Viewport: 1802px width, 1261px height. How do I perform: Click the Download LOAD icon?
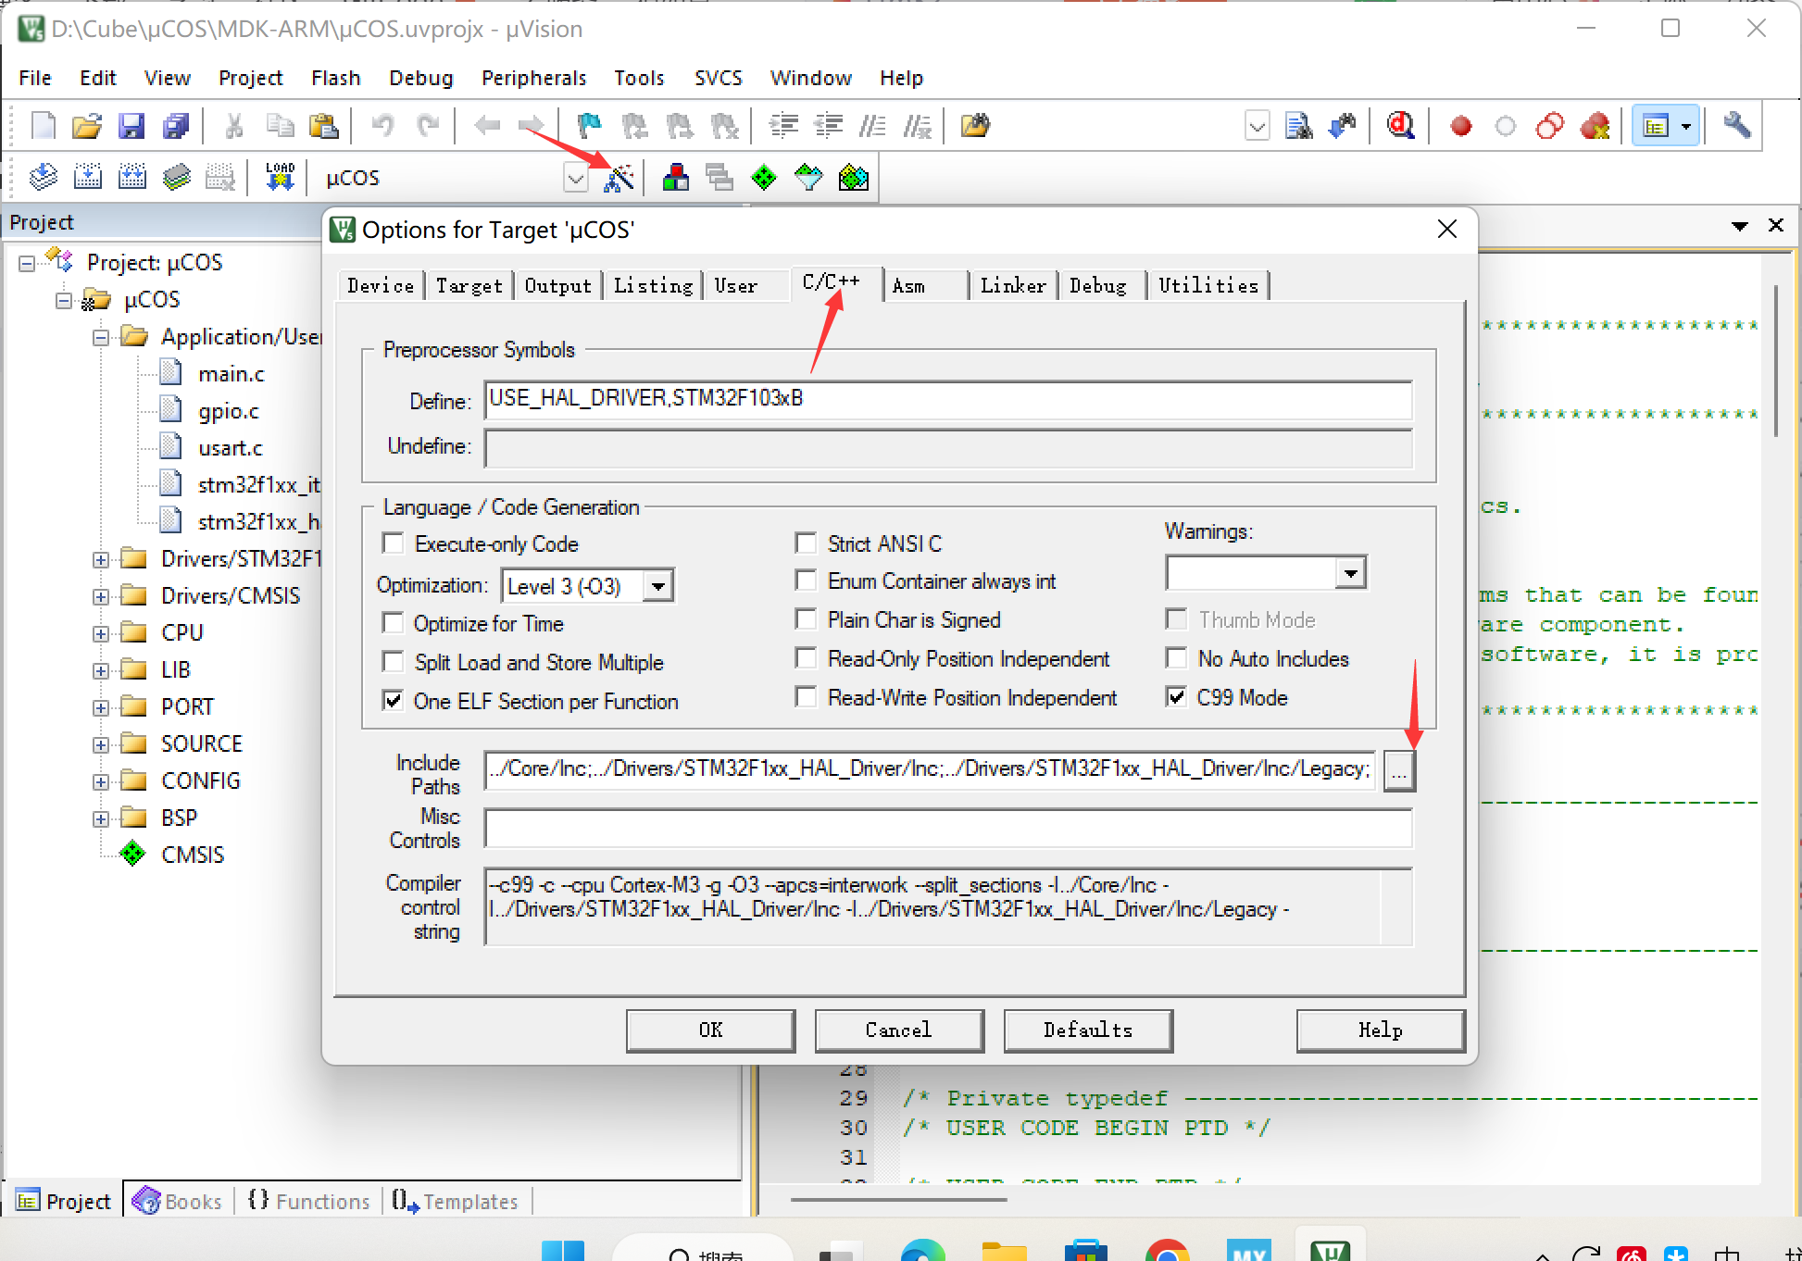point(280,177)
